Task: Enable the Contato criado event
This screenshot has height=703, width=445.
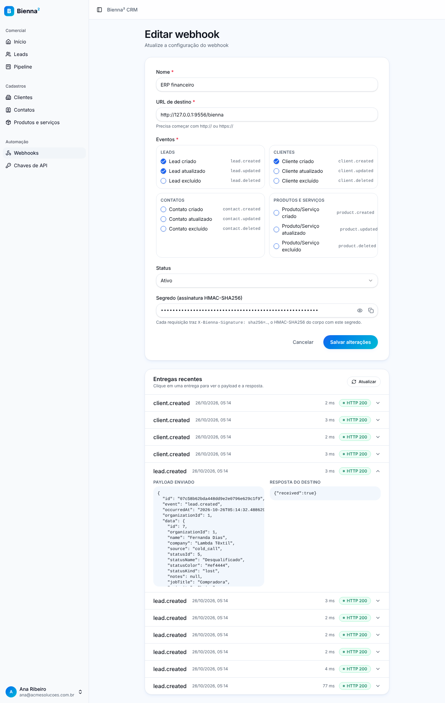Action: pyautogui.click(x=163, y=209)
